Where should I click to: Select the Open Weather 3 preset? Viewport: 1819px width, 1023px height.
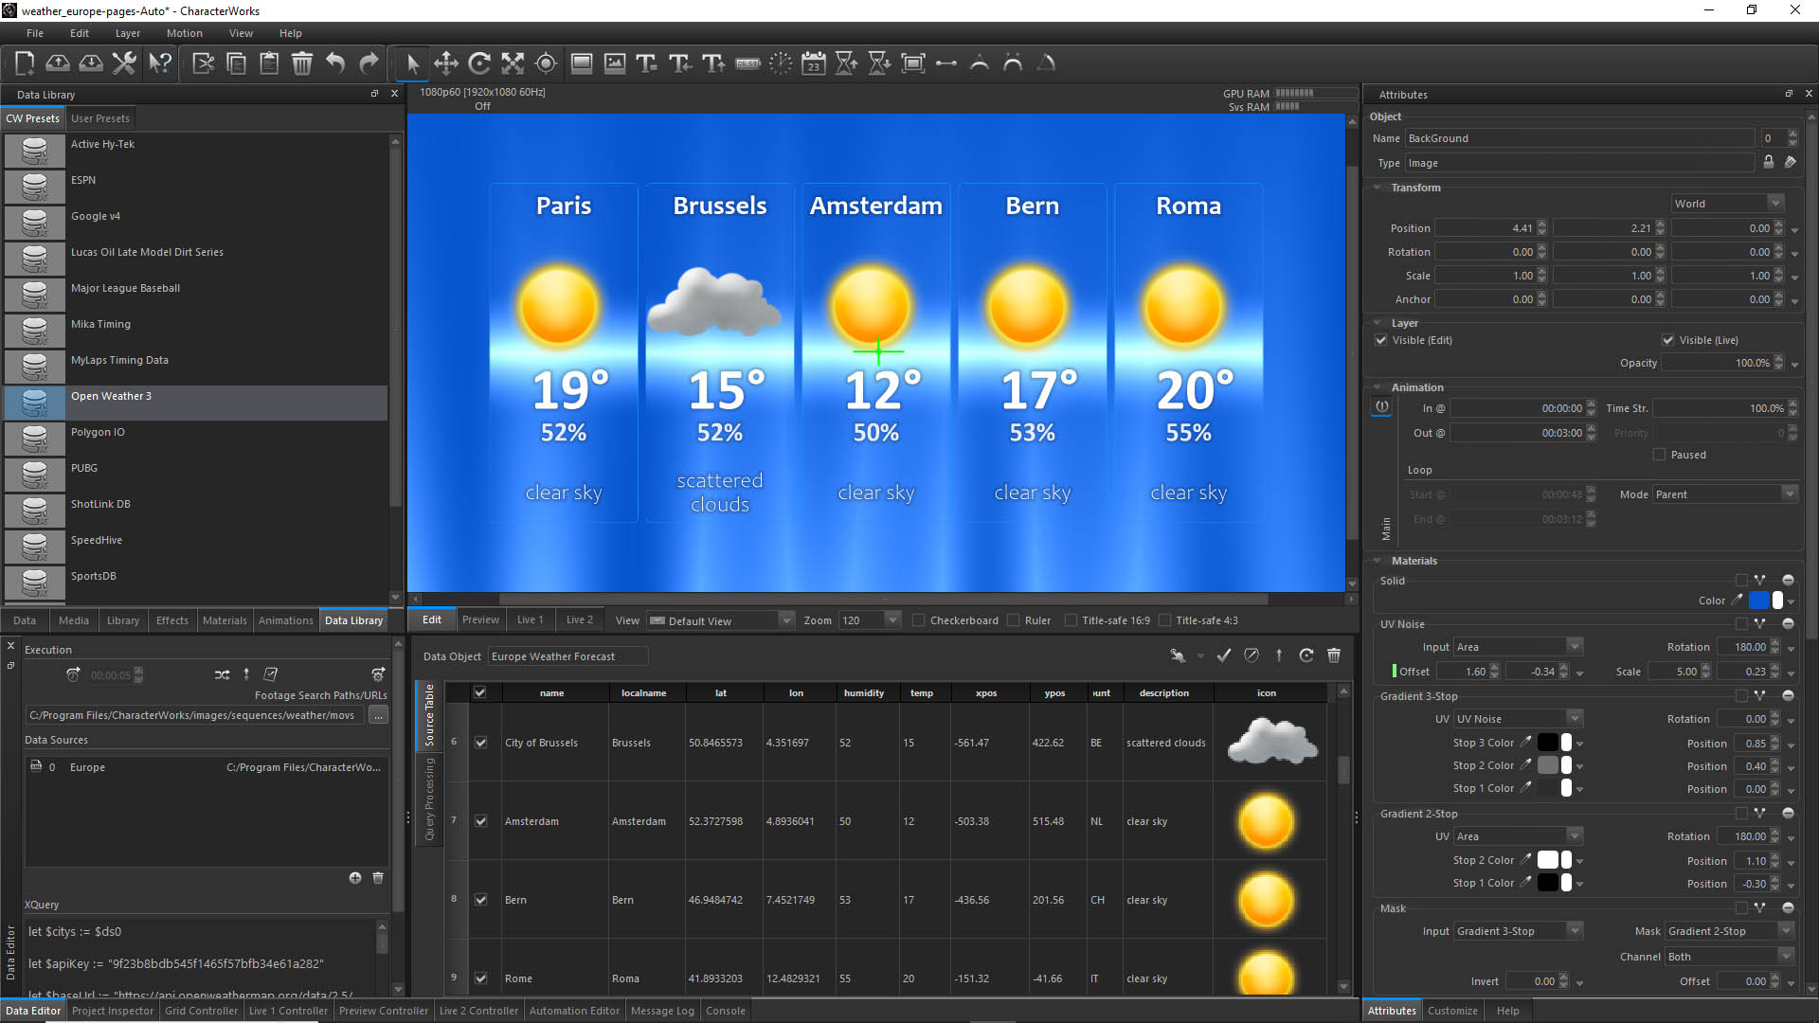click(x=111, y=396)
